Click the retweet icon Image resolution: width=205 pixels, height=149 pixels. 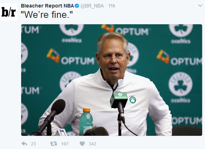pos(53,144)
